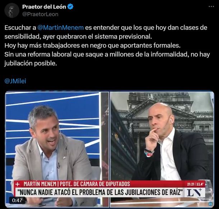Open the @JMilei mention
This screenshot has height=209, width=219.
(15, 81)
